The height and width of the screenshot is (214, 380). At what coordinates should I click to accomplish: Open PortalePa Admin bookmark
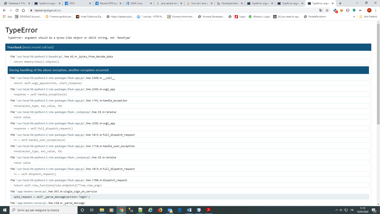pos(315,17)
